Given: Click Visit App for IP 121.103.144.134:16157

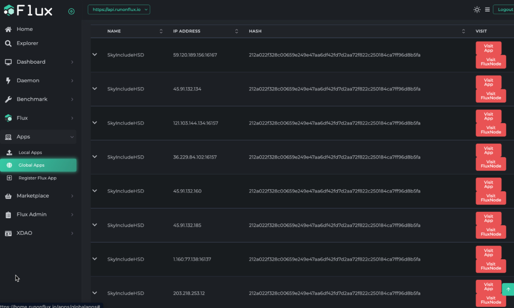Looking at the screenshot, I should (x=488, y=116).
